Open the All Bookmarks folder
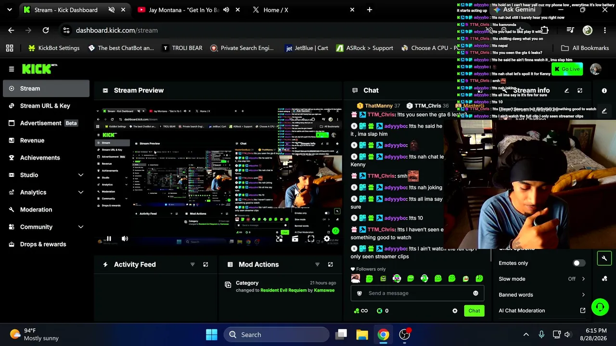Image resolution: width=616 pixels, height=346 pixels. pyautogui.click(x=585, y=48)
